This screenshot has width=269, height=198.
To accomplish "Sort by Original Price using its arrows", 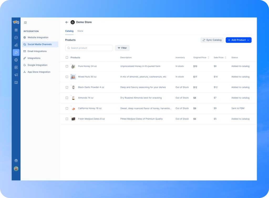I will 209,57.
